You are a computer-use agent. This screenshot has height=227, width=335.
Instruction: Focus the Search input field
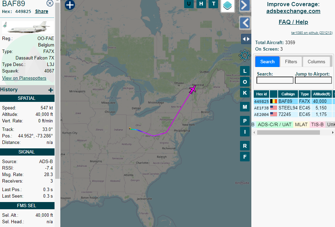point(275,80)
